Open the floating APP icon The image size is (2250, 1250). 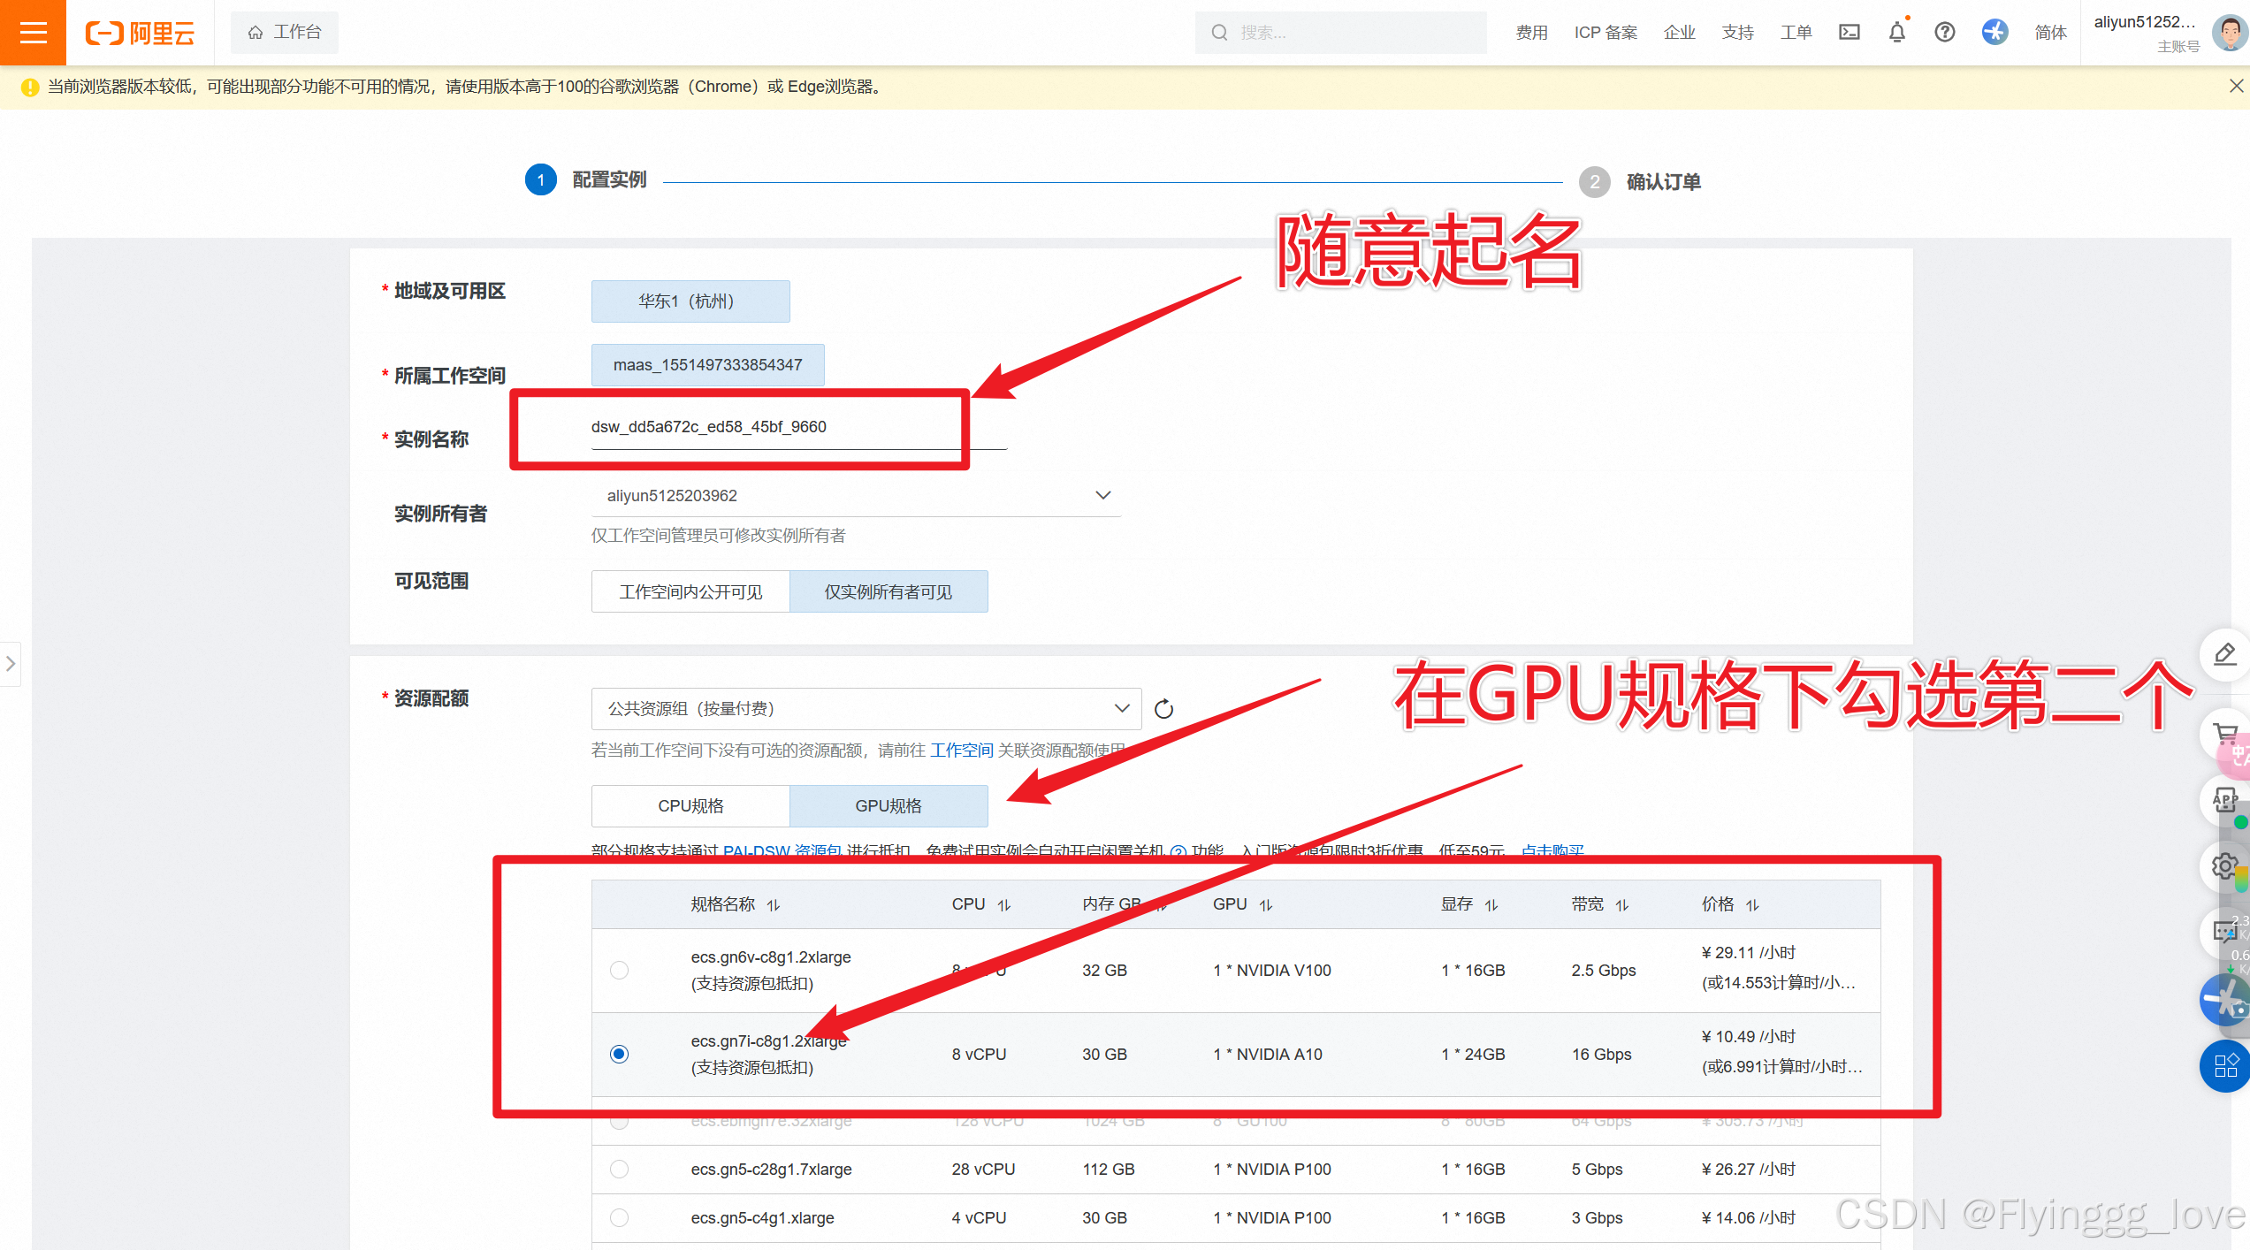[2224, 800]
